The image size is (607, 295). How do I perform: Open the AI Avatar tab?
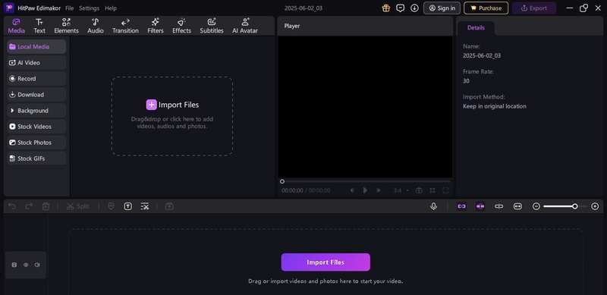244,26
